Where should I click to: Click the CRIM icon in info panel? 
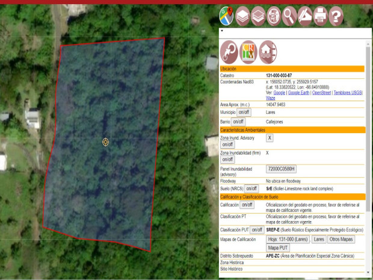pyautogui.click(x=248, y=51)
